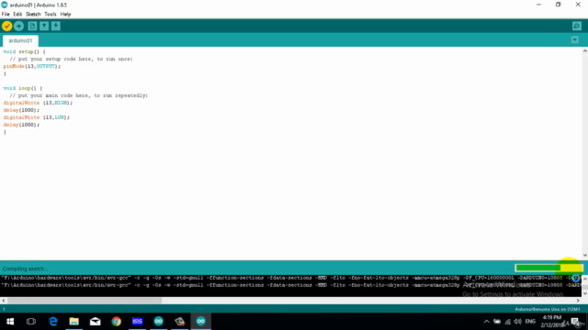Viewport: 588px width, 330px height.
Task: Click the console scroll left arrow
Action: 4,301
